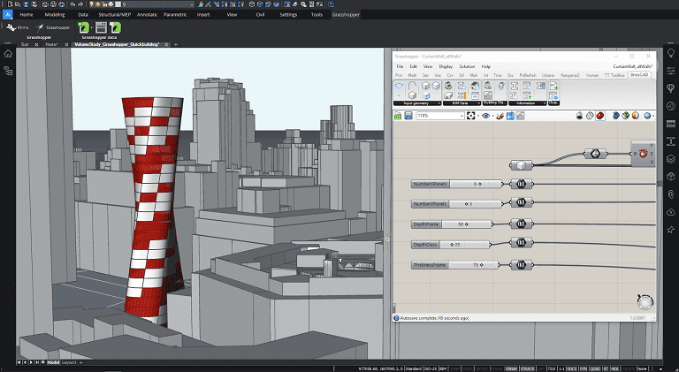Click the Rhino tool icon in the ribbon

point(11,27)
